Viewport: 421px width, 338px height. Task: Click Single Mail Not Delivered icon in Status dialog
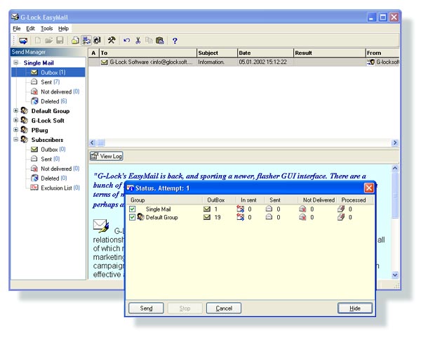click(x=302, y=209)
